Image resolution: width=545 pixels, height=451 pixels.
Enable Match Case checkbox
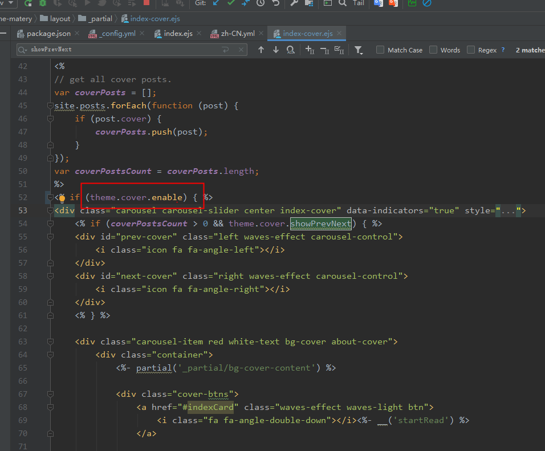click(380, 50)
